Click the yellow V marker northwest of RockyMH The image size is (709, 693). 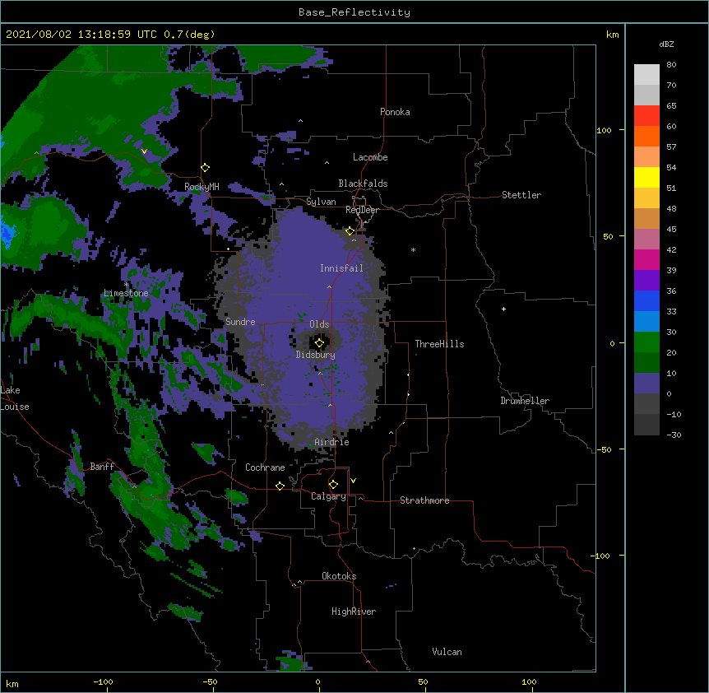click(x=144, y=151)
